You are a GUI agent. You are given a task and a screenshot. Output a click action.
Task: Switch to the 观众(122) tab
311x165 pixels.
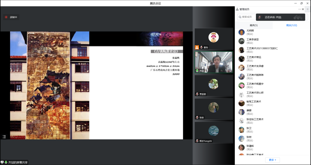click(291, 25)
